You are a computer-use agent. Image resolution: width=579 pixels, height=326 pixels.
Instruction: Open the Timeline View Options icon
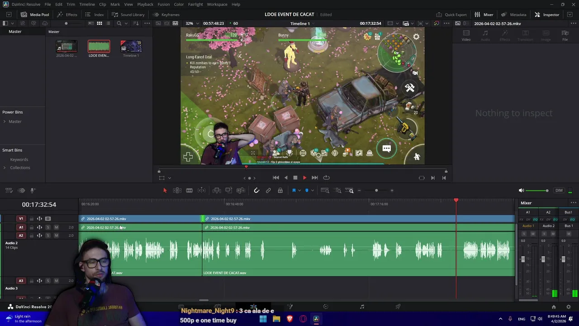tap(9, 191)
